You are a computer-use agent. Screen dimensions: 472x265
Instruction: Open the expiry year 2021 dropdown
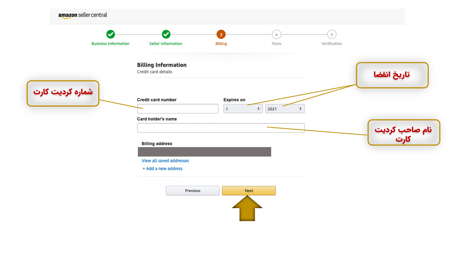(285, 109)
